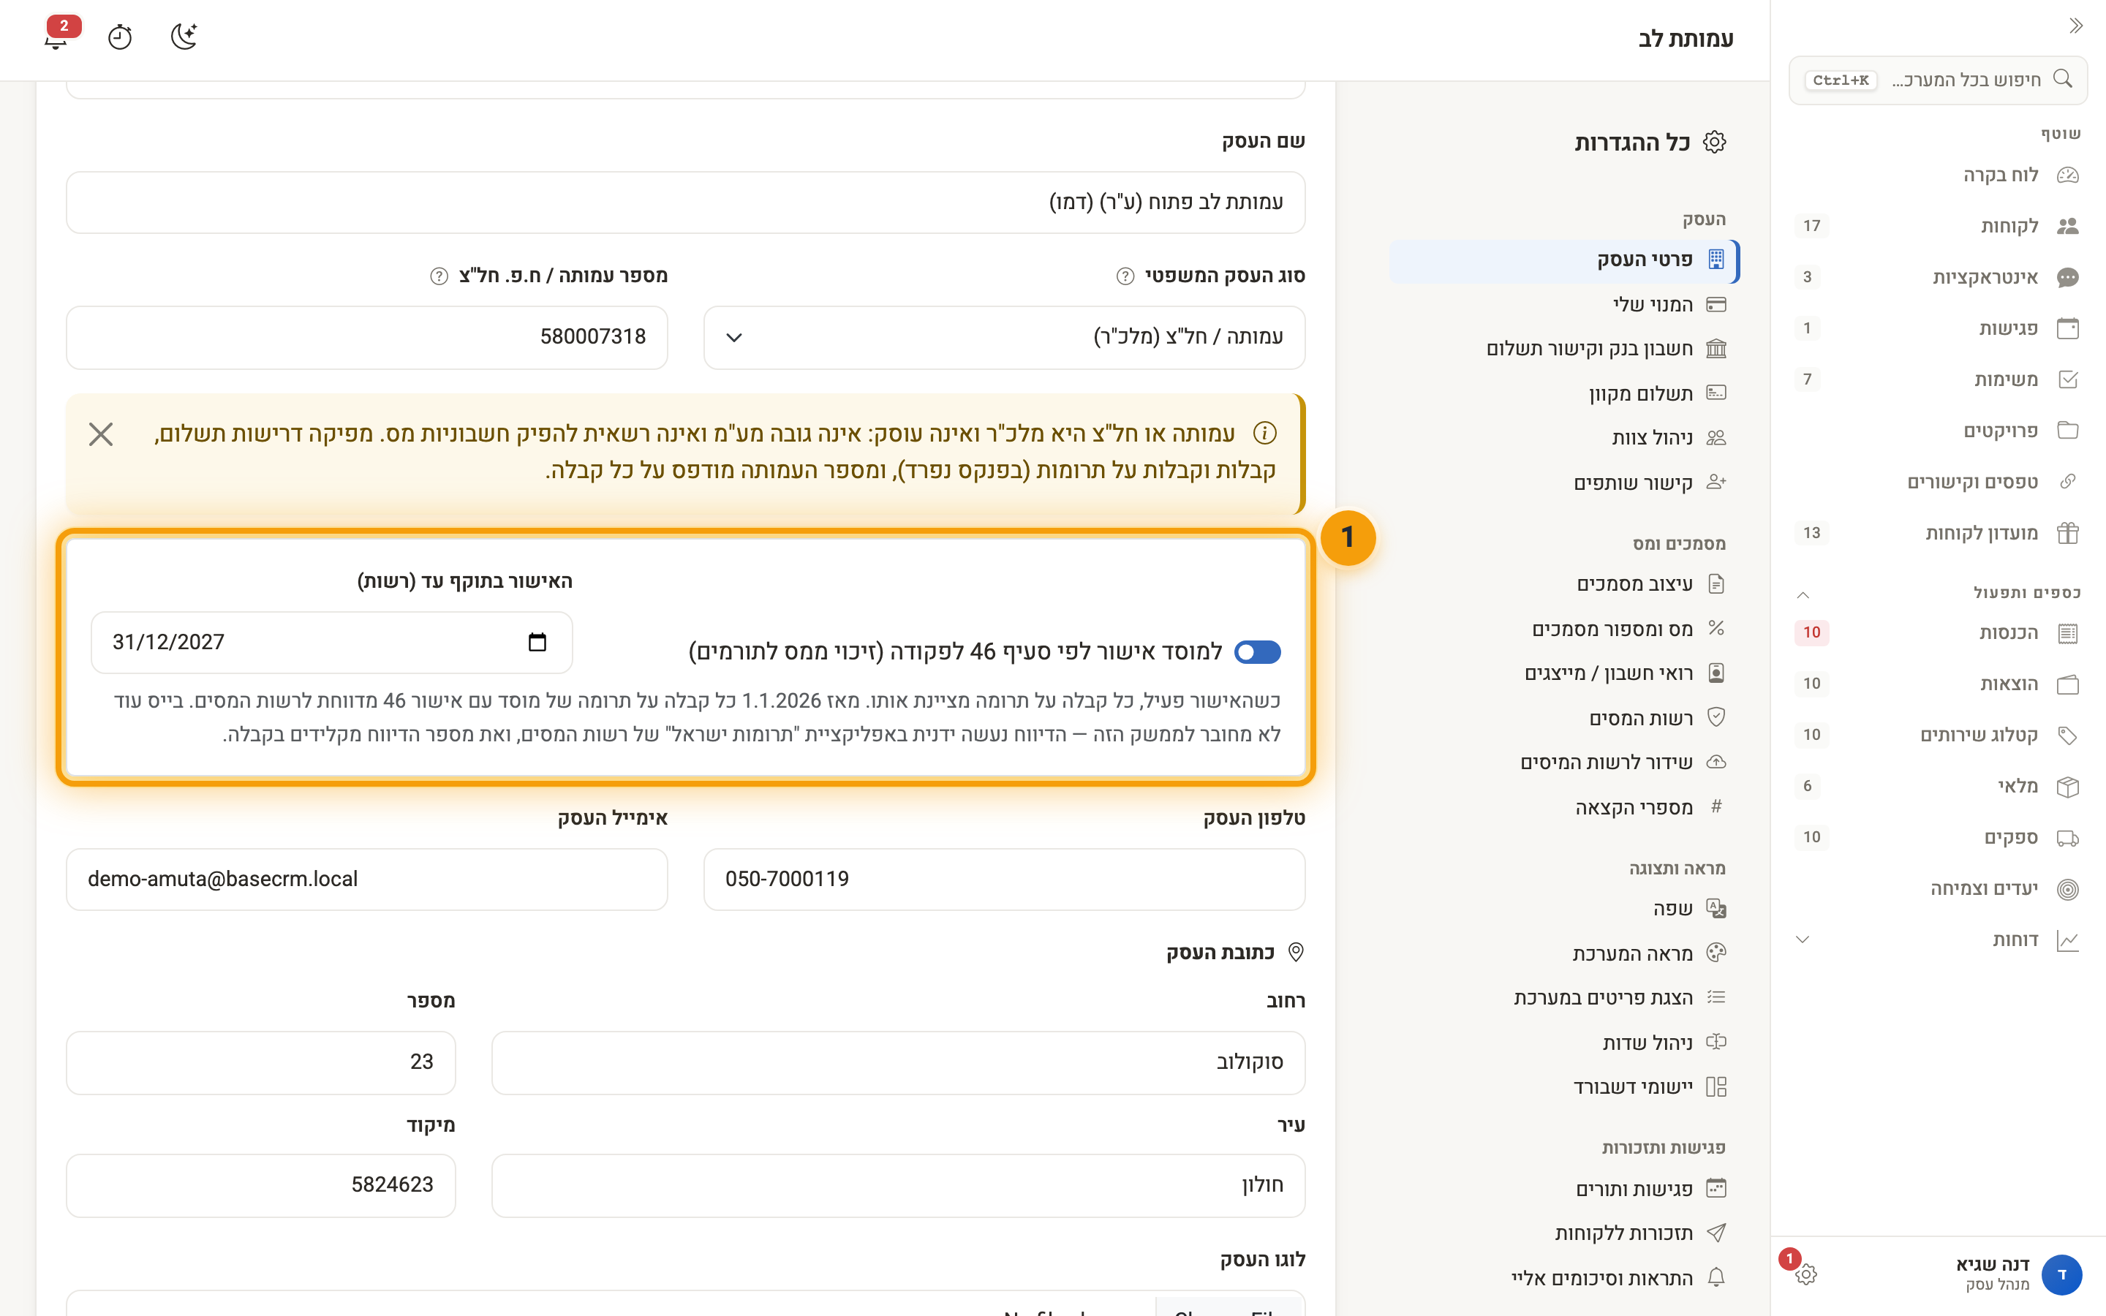The image size is (2106, 1316).
Task: Open חשבון בנק וקישור תשלום settings
Action: pyautogui.click(x=1564, y=349)
